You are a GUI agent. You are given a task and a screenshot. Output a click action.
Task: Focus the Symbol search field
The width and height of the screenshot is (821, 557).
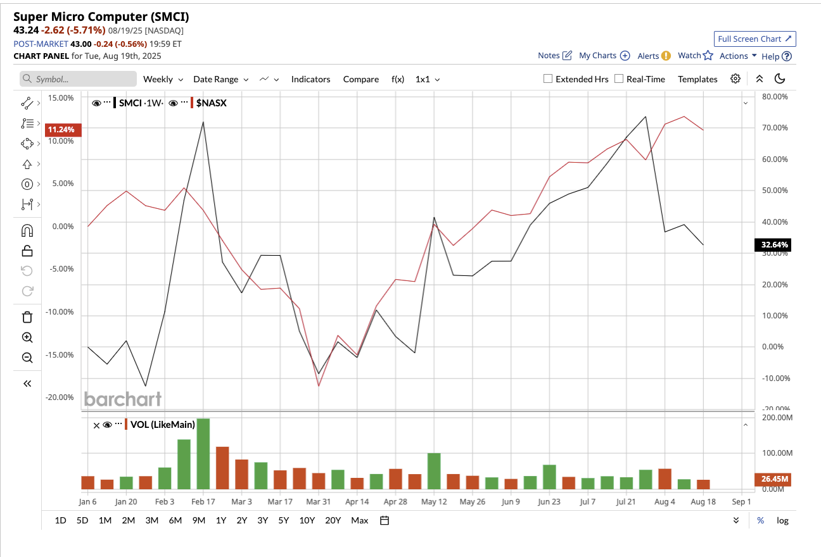[78, 79]
